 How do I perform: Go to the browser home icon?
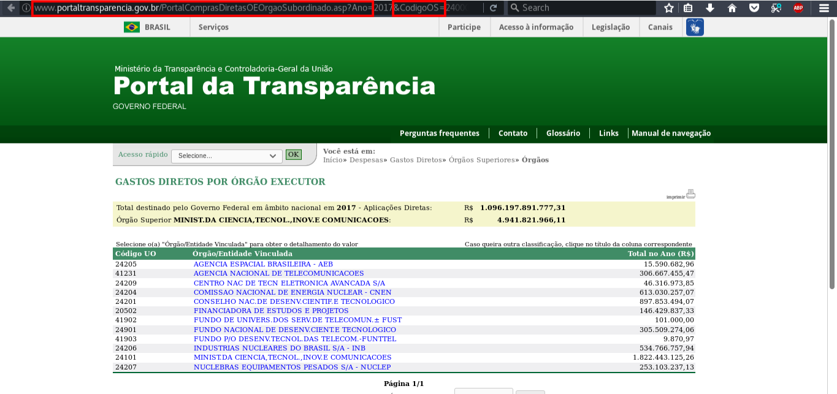(732, 8)
